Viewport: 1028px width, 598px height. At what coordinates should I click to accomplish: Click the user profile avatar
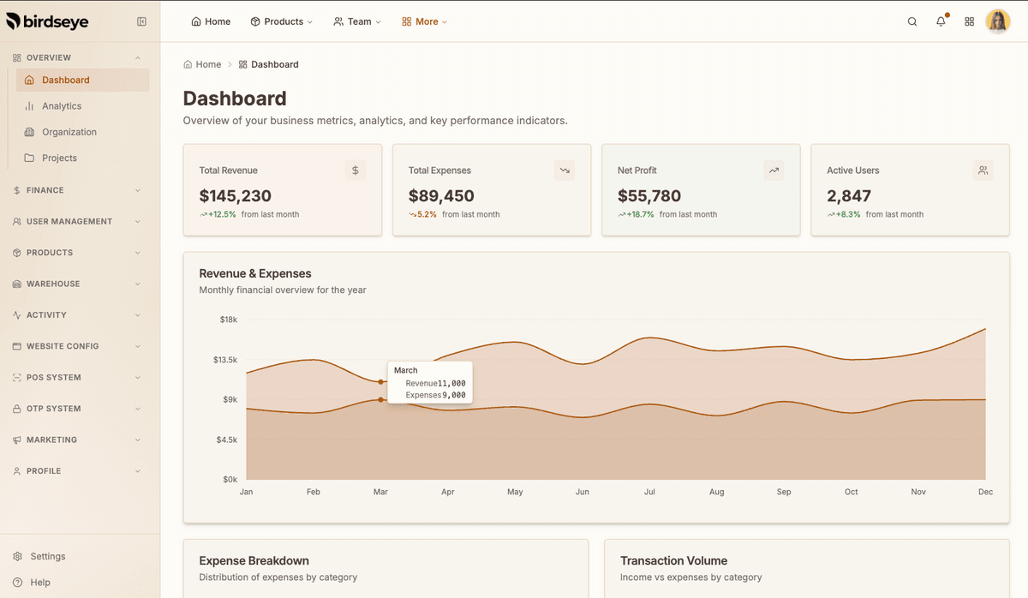pyautogui.click(x=998, y=21)
